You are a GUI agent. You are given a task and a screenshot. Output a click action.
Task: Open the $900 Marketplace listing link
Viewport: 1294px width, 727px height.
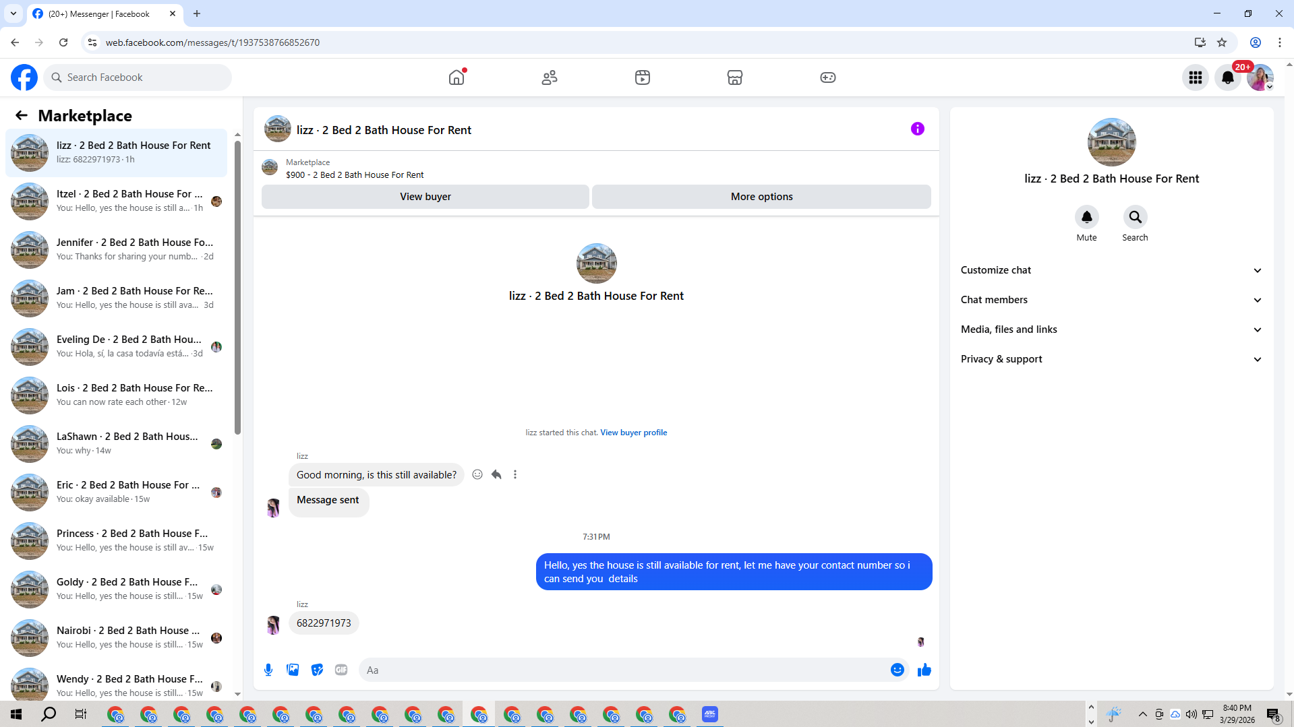[x=355, y=175]
